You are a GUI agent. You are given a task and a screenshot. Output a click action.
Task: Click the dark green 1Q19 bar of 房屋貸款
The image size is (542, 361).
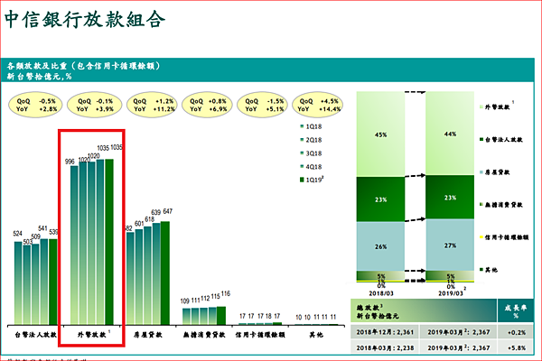pyautogui.click(x=165, y=273)
